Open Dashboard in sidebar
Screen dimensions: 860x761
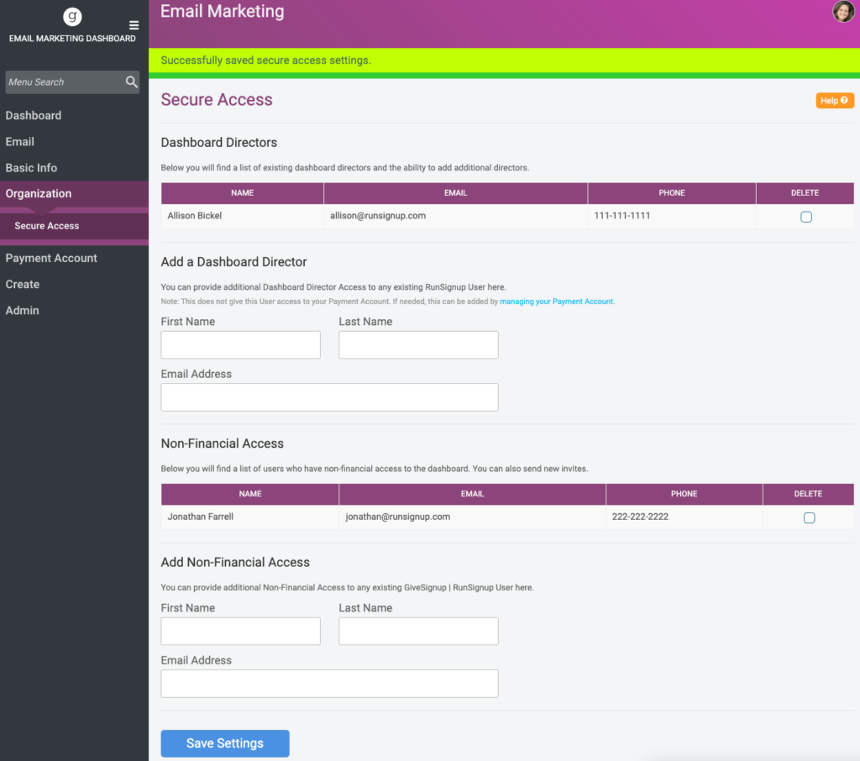pyautogui.click(x=34, y=116)
